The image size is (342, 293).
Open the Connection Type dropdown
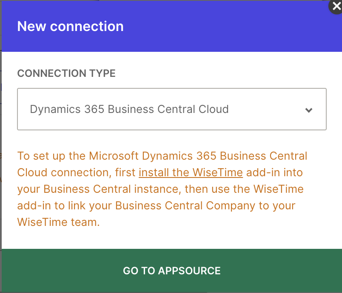172,109
